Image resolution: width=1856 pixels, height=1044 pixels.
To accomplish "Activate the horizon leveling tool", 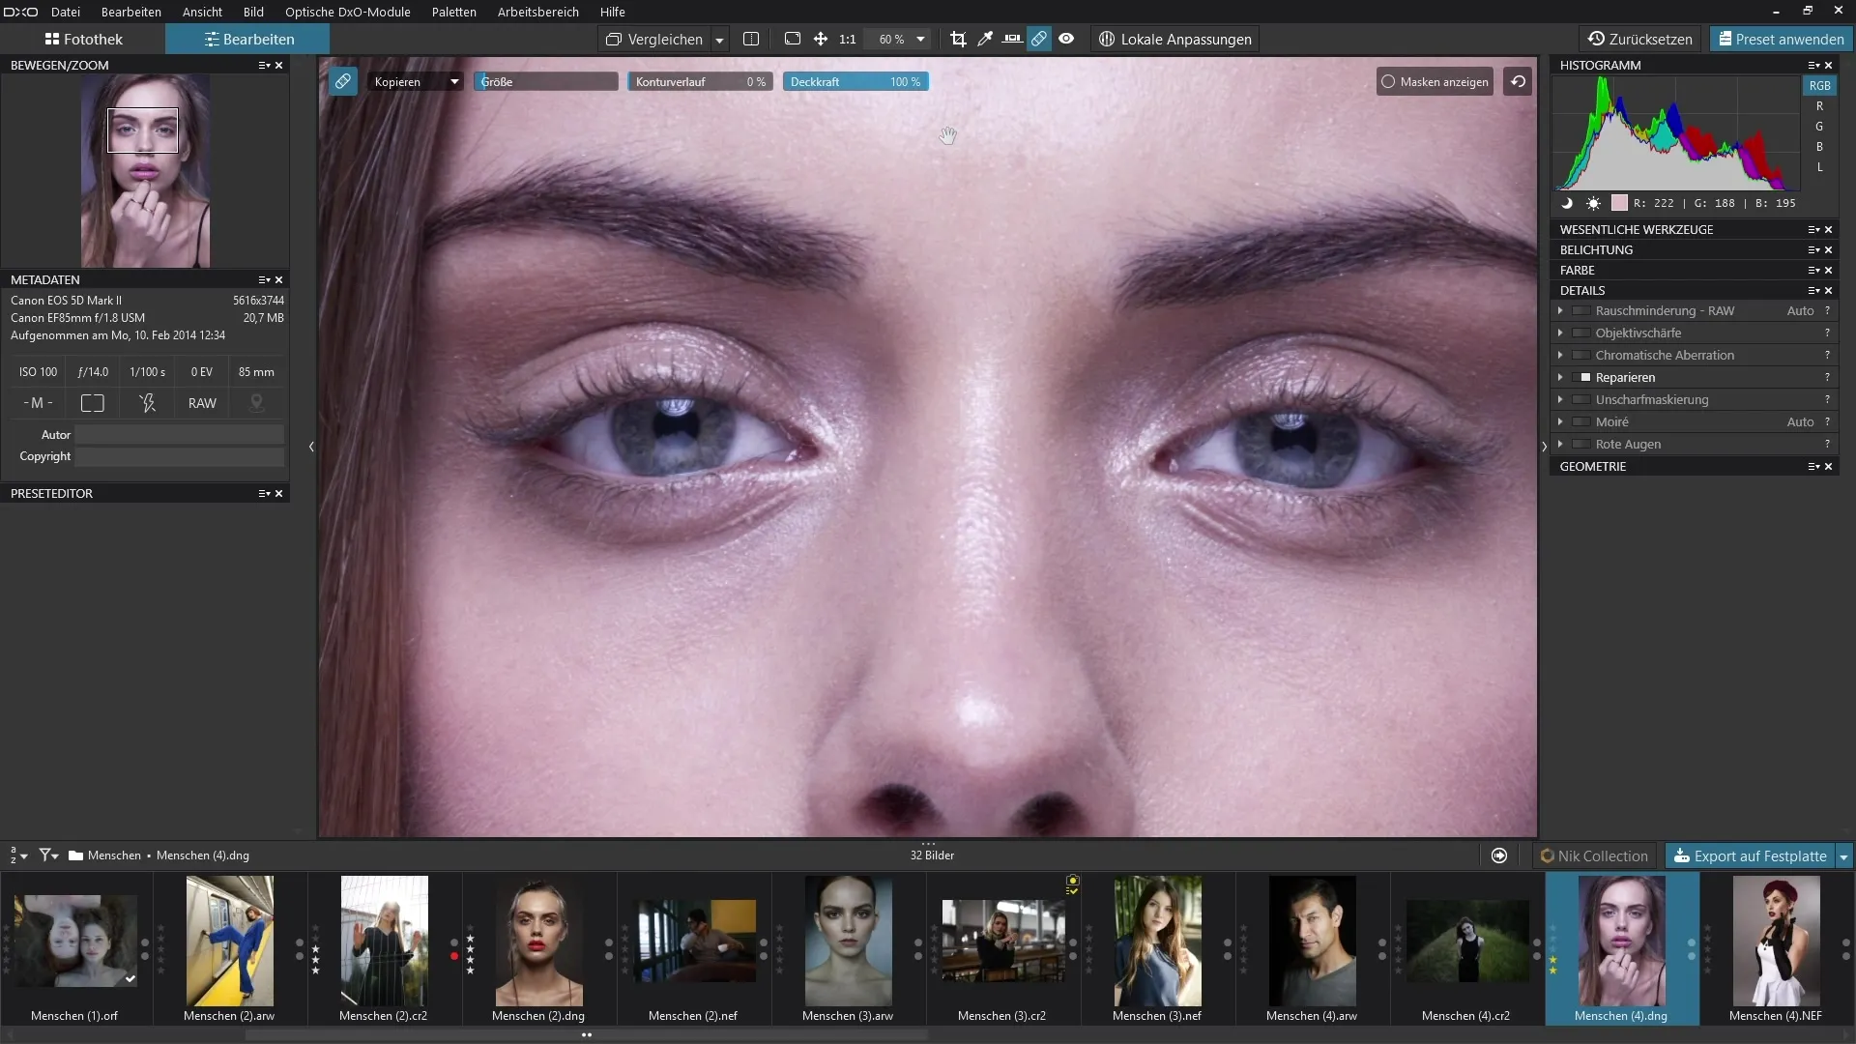I will coord(1012,39).
